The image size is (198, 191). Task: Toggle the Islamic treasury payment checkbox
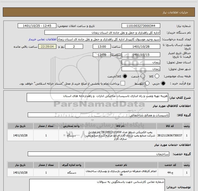(123, 83)
